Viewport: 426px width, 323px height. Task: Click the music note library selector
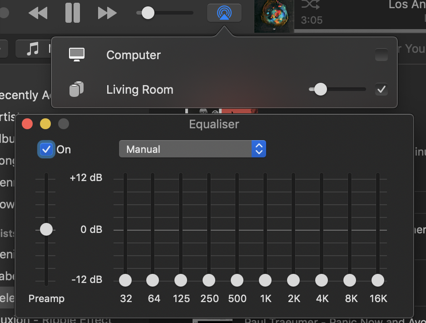[33, 49]
